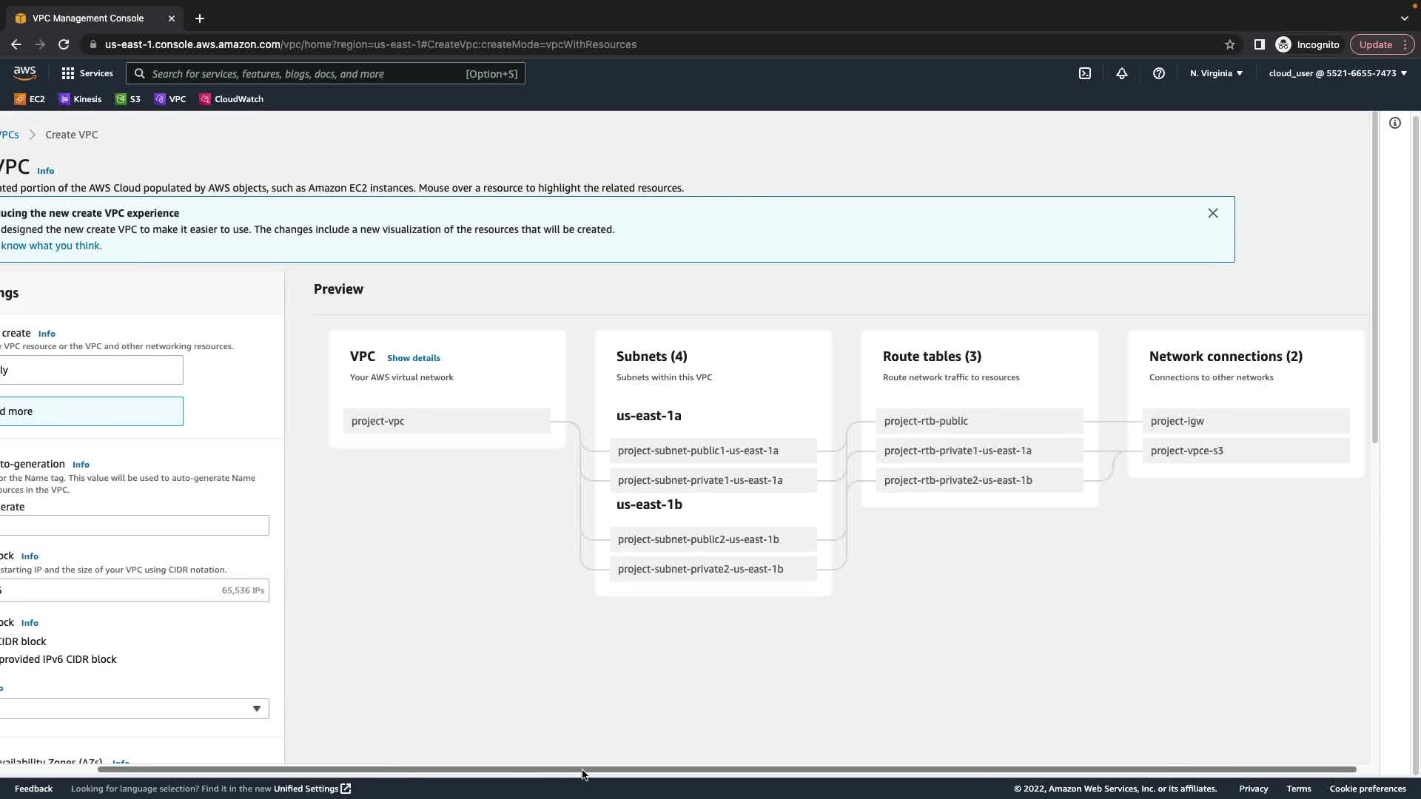
Task: Dismiss the new VPC experience banner
Action: [x=1213, y=213]
